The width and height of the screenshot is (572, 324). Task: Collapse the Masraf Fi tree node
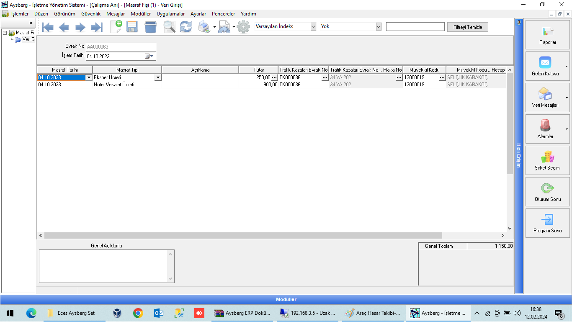coord(5,33)
